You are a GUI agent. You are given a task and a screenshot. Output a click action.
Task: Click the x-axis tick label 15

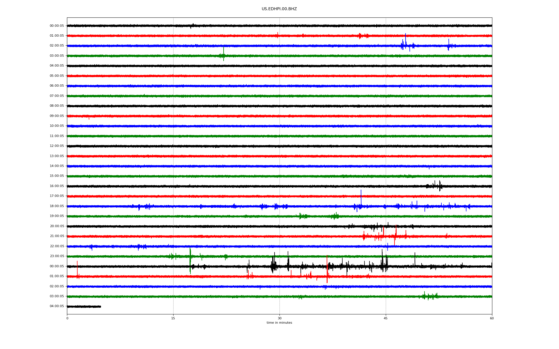coord(173,318)
